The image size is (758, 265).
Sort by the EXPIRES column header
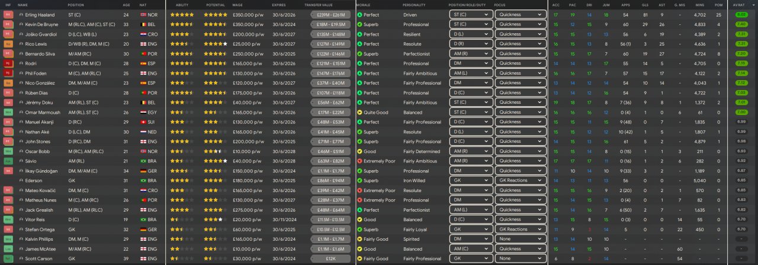279,5
